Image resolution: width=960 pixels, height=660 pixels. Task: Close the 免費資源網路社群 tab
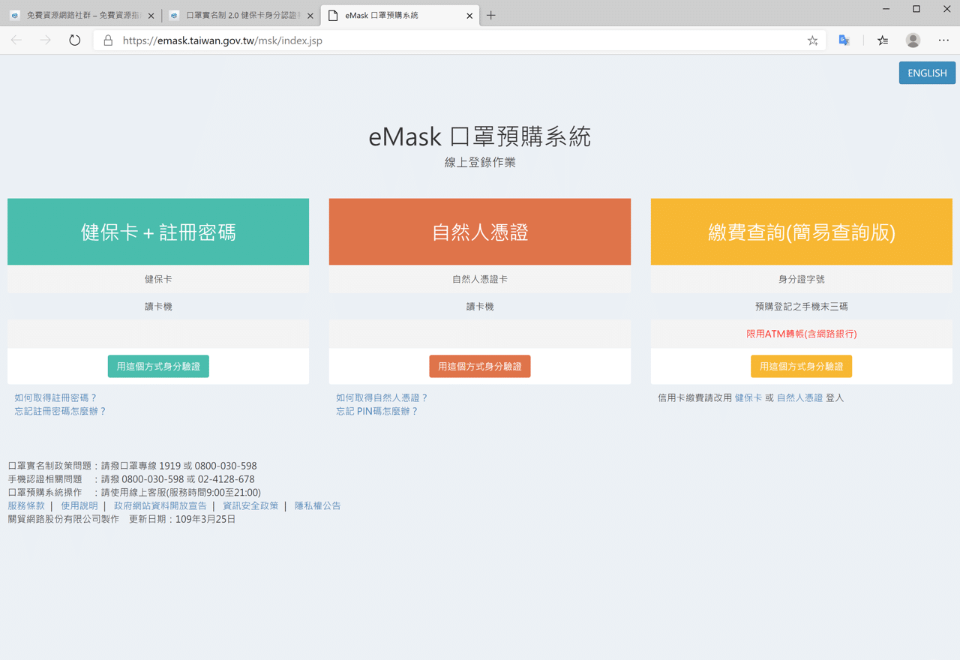151,16
